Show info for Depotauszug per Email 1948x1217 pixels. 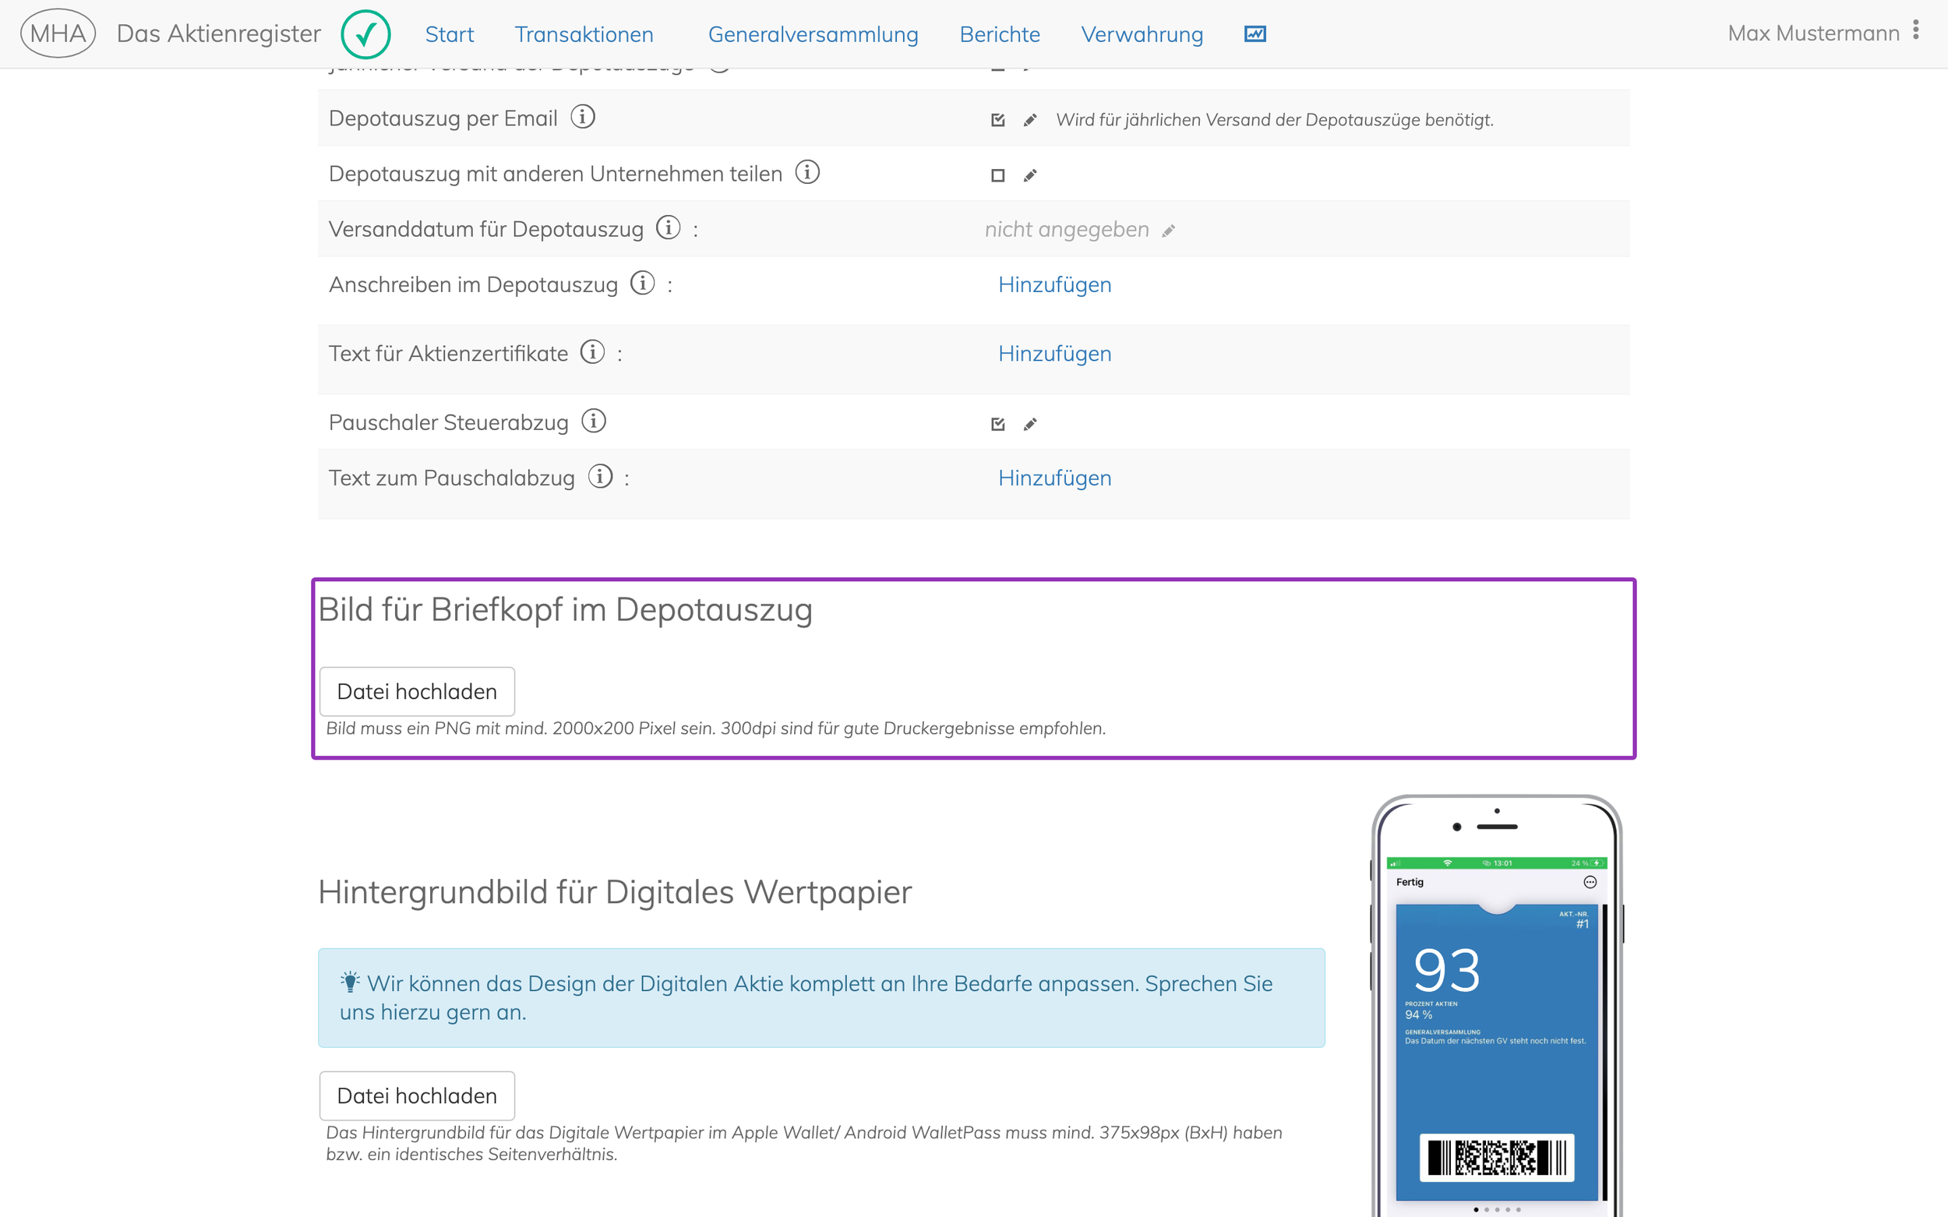[583, 117]
